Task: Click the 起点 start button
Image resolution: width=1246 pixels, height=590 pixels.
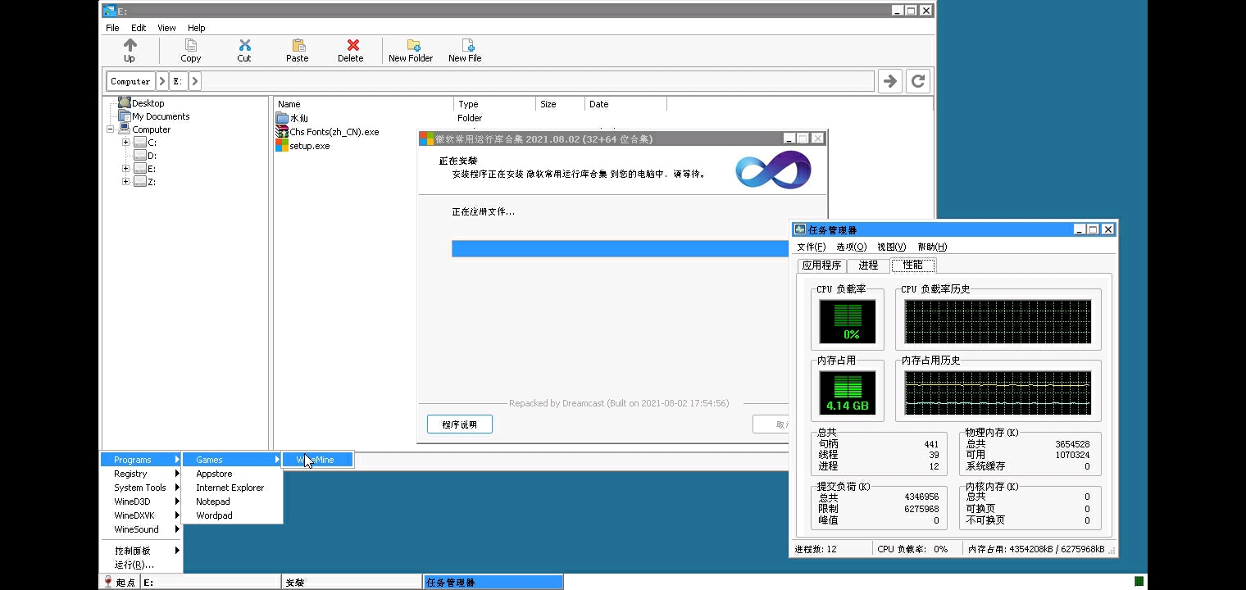Action: coord(119,583)
